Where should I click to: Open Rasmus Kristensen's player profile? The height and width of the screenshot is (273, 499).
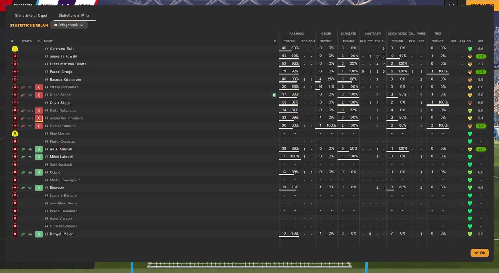65,79
